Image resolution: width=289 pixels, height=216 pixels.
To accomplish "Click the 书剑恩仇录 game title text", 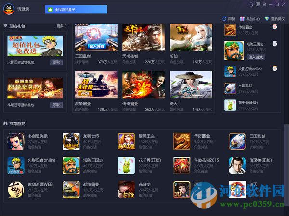I will tap(38, 136).
